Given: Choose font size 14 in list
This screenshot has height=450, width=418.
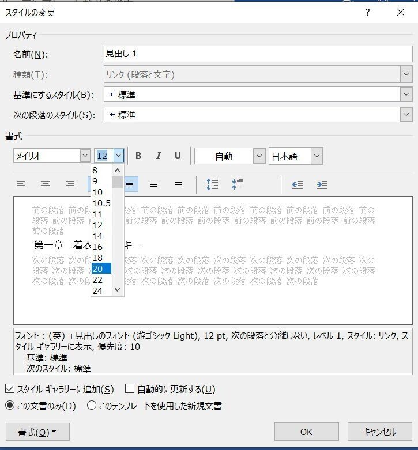Looking at the screenshot, I should [x=101, y=236].
